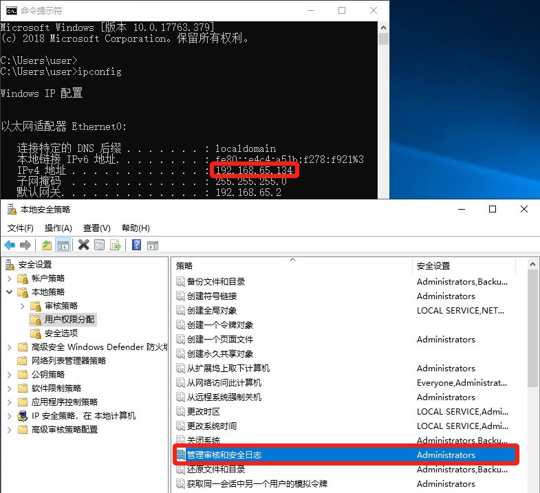Click the 还原文件和目录 policy icon
This screenshot has width=540, height=493.
pyautogui.click(x=180, y=469)
